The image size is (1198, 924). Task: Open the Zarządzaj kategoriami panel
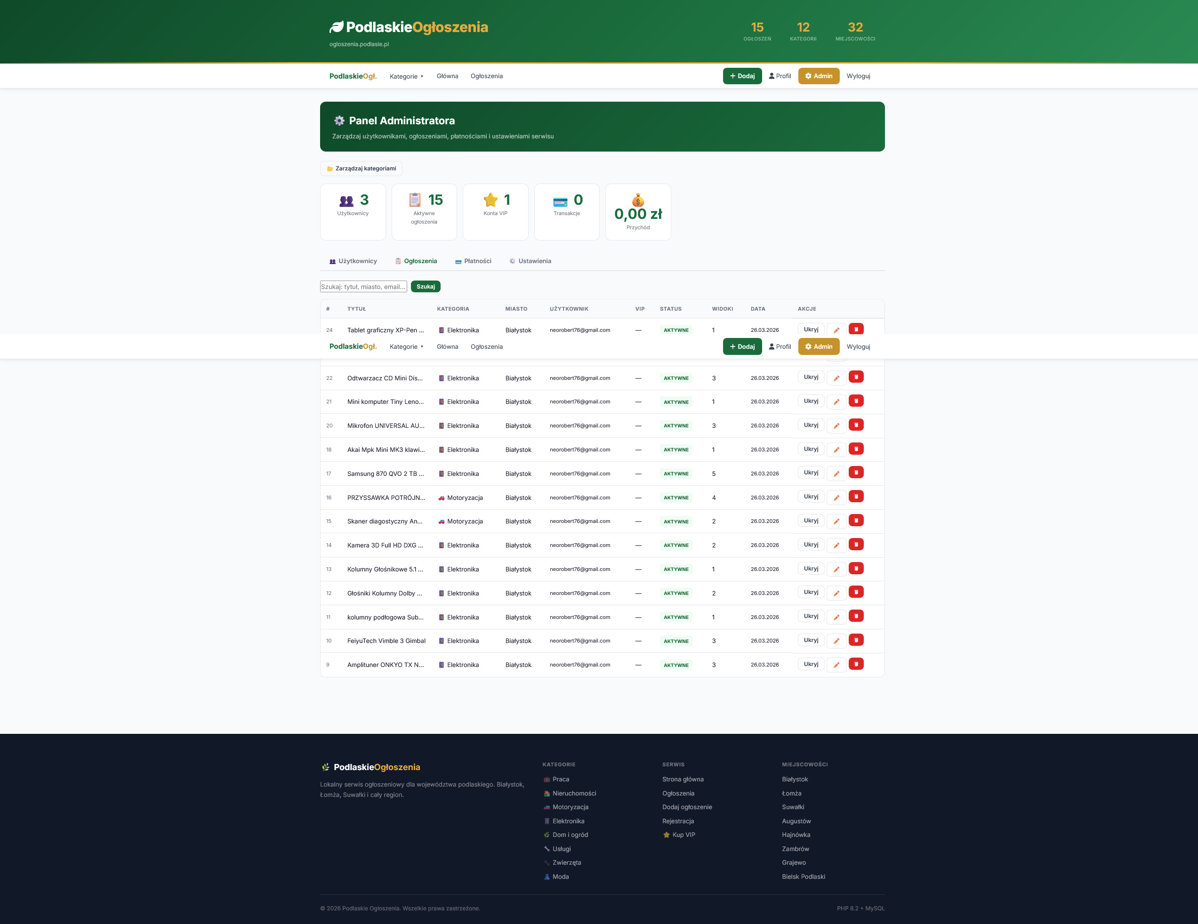click(361, 169)
